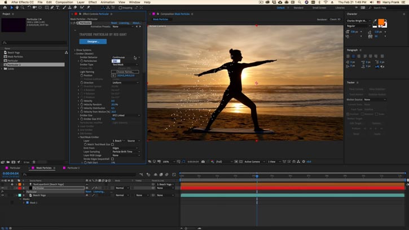The width and height of the screenshot is (409, 230).
Task: Toggle the Position stopwatch in Emitter
Action: pyautogui.click(x=82, y=76)
